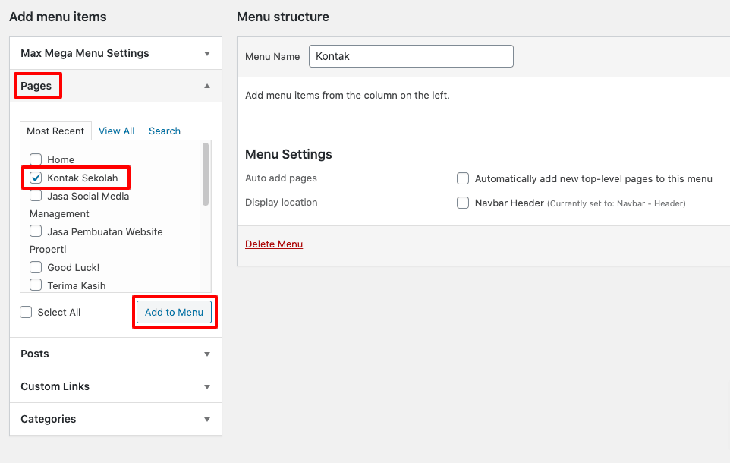Expand the Custom Links panel
730x463 pixels.
206,387
